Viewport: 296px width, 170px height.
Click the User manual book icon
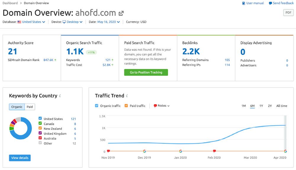pyautogui.click(x=244, y=3)
